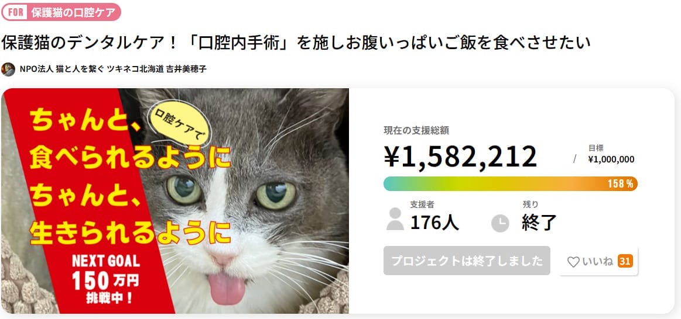
Task: Click the orange like count badge 31
Action: (625, 261)
